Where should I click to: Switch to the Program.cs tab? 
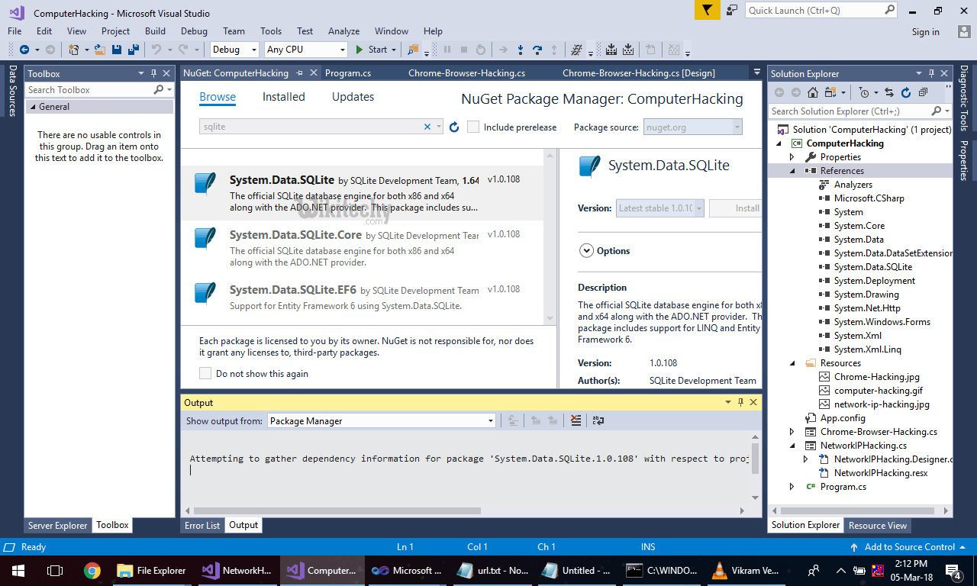(348, 73)
